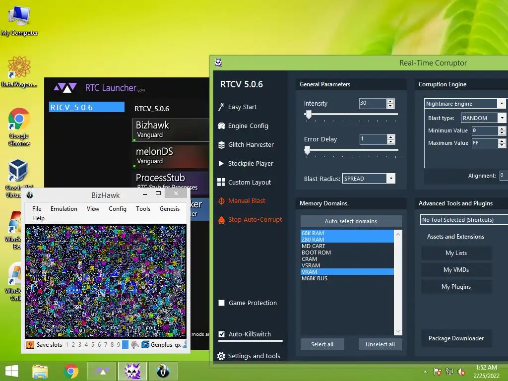508x381 pixels.
Task: Open My Lists button
Action: (x=456, y=253)
